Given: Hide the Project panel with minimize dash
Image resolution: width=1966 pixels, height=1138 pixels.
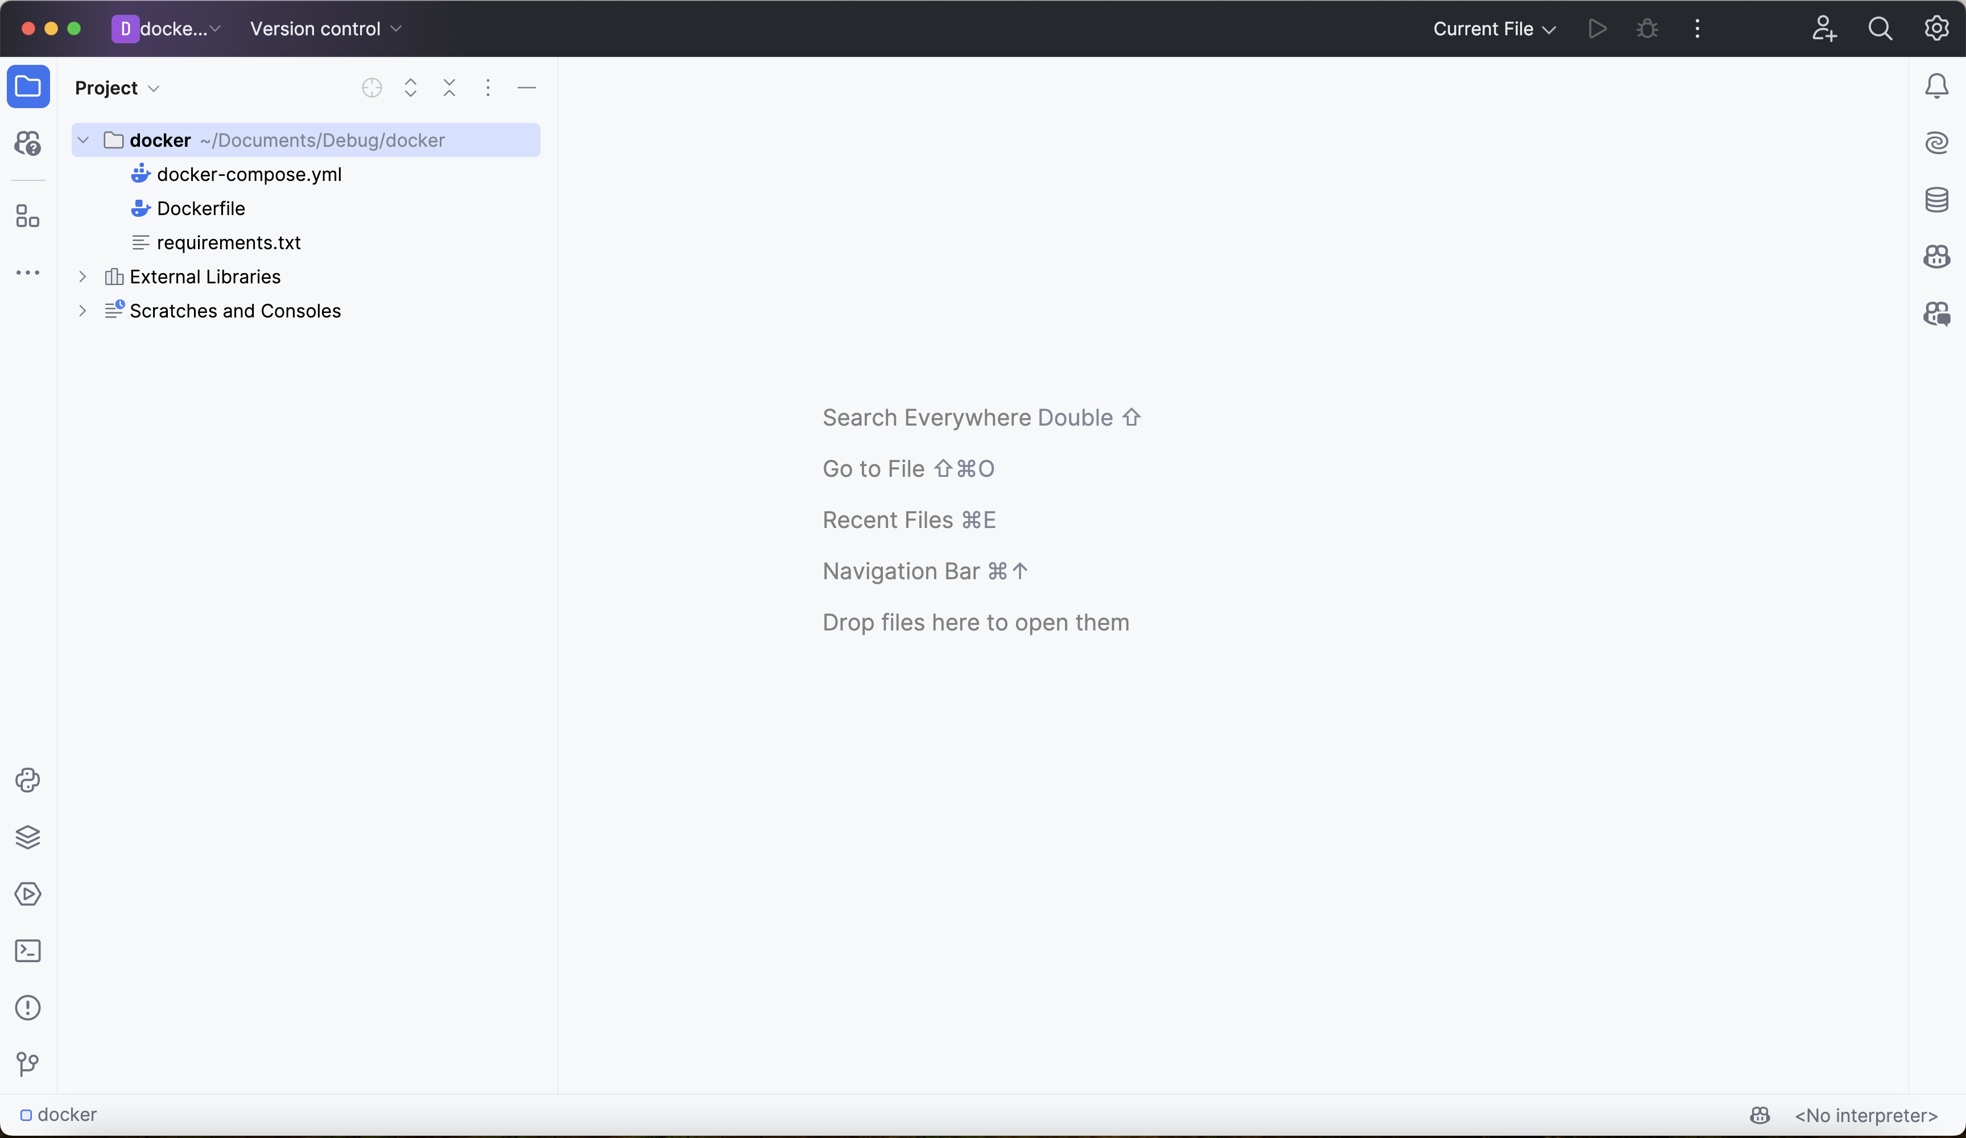Looking at the screenshot, I should (x=527, y=88).
